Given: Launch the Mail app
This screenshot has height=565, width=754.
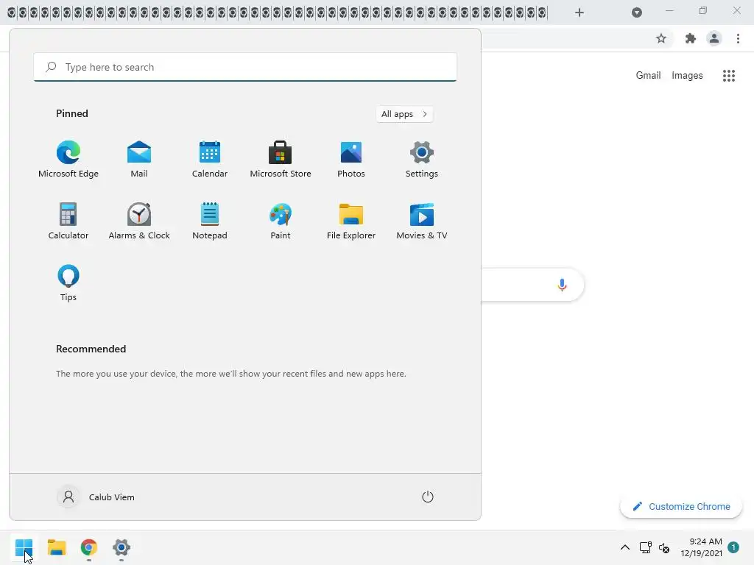Looking at the screenshot, I should click(139, 160).
